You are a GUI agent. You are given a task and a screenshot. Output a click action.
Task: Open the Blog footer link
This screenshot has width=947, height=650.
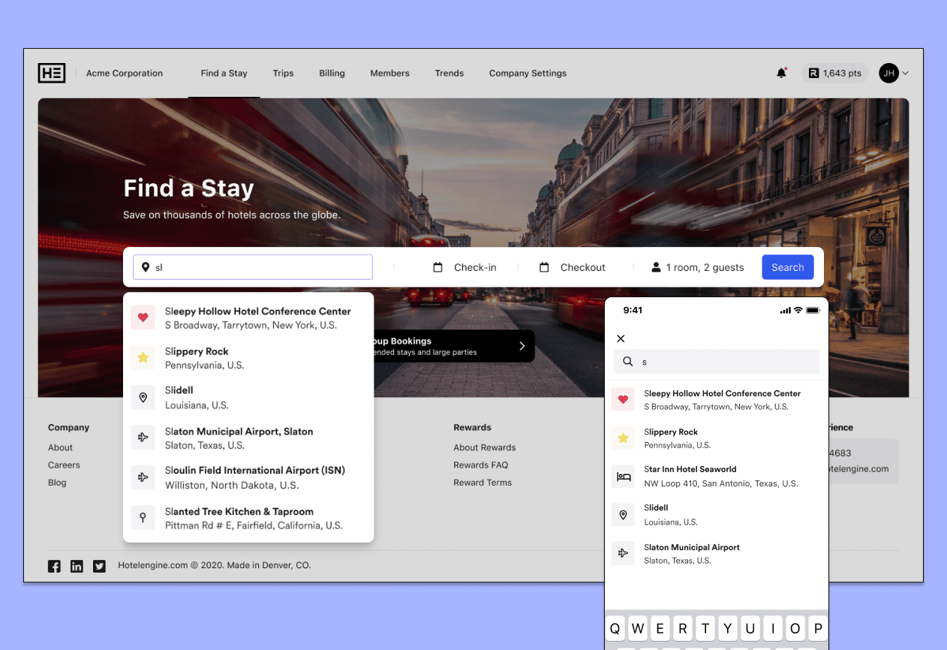coord(57,483)
